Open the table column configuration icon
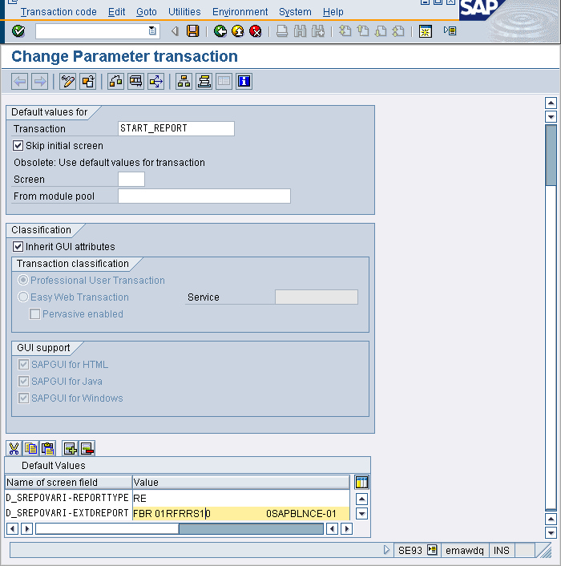Image resolution: width=561 pixels, height=566 pixels. coord(361,482)
